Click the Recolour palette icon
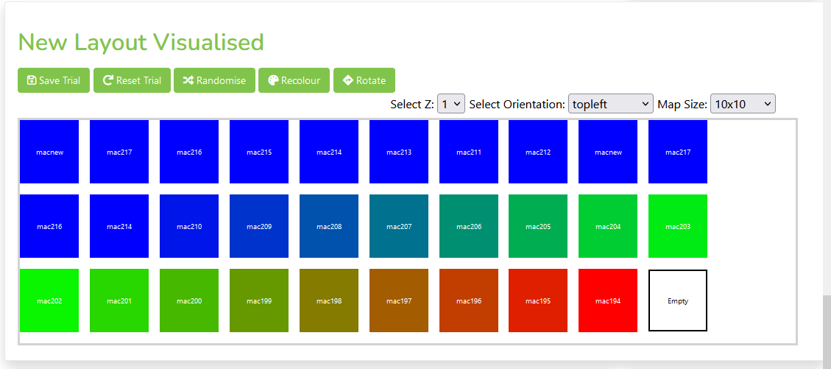The height and width of the screenshot is (369, 831). (x=273, y=80)
